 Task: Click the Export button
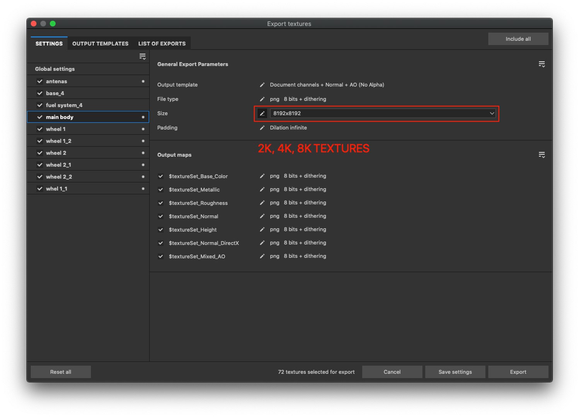click(x=518, y=372)
